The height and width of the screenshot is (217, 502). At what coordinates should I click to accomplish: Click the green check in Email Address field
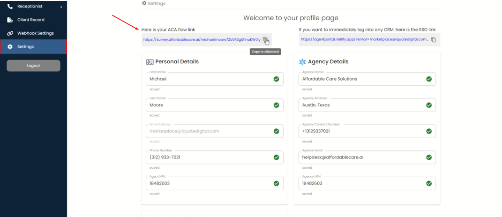coord(276,131)
